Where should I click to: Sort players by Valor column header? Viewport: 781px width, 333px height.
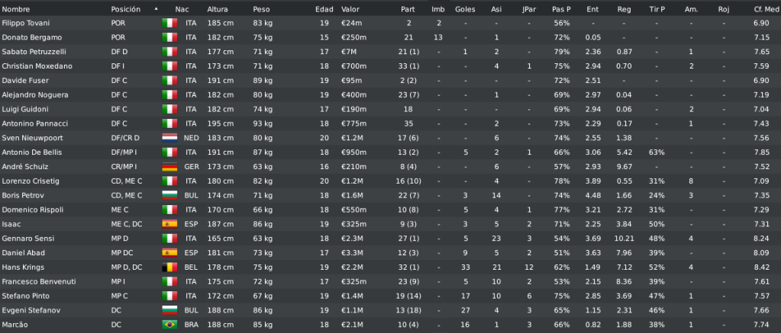click(350, 9)
